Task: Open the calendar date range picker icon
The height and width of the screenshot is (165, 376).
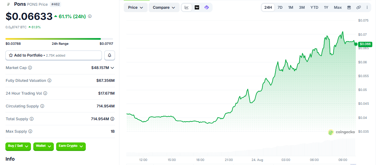Action: (349, 7)
